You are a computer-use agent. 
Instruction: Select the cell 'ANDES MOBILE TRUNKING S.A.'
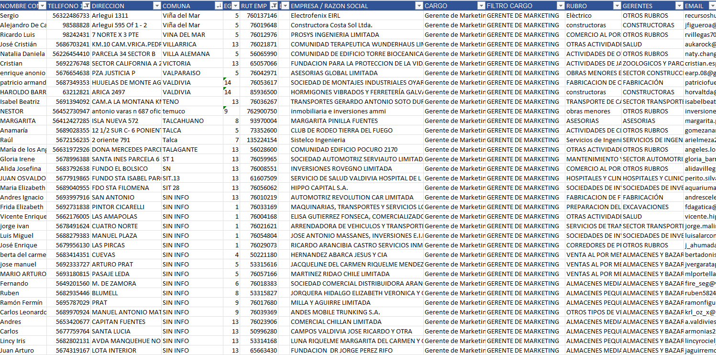tap(356, 312)
